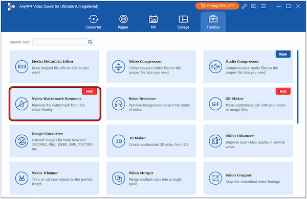
Task: Open Video Compressor title
Action: coord(145,62)
